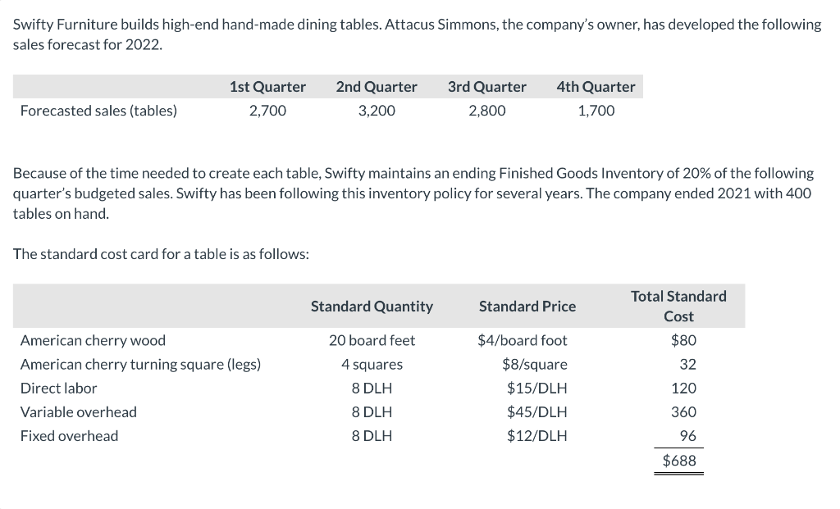Select the 2nd Quarter column header

coord(377,87)
